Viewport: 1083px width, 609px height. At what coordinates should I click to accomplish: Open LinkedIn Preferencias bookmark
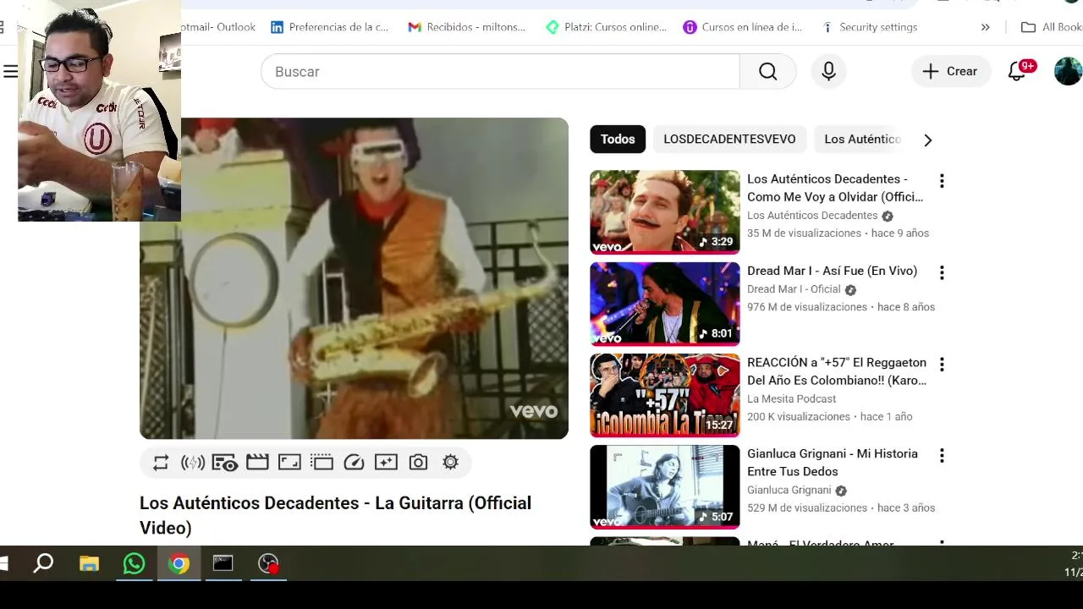click(329, 27)
